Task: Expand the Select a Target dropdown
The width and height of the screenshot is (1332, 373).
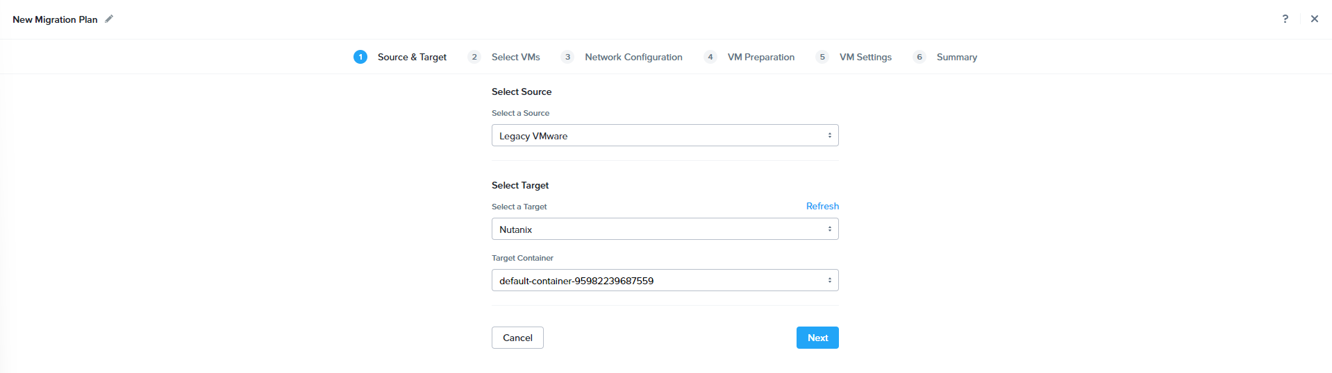Action: (665, 229)
